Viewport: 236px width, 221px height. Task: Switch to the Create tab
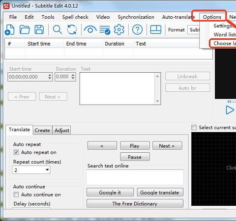click(42, 131)
